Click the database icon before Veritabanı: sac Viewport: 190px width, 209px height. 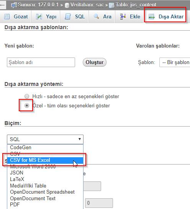pos(67,5)
